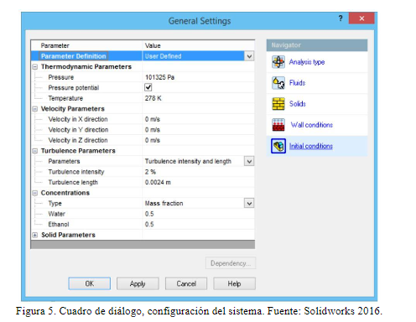This screenshot has height=322, width=416.
Task: Open the Parameter Definition dropdown
Action: [249, 56]
